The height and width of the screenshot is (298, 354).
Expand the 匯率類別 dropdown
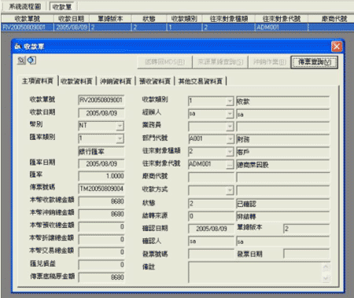point(120,138)
